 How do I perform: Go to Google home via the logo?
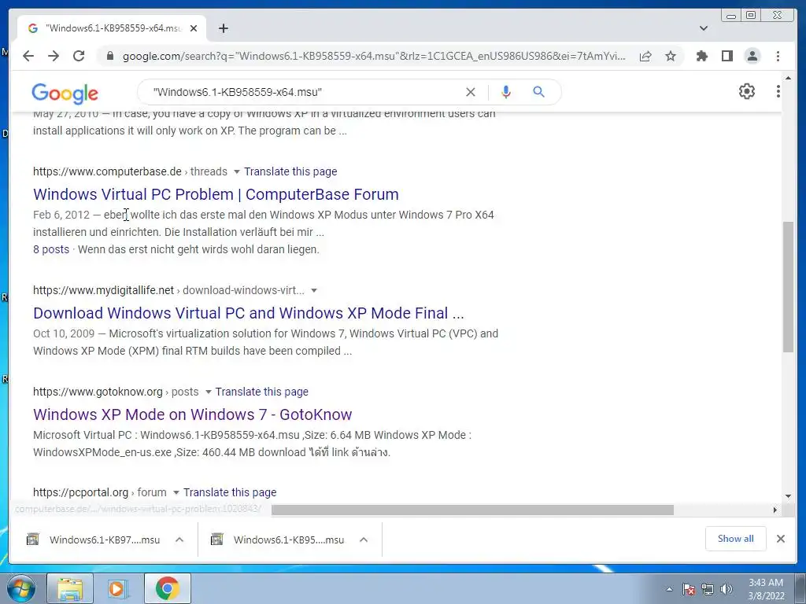pos(65,94)
